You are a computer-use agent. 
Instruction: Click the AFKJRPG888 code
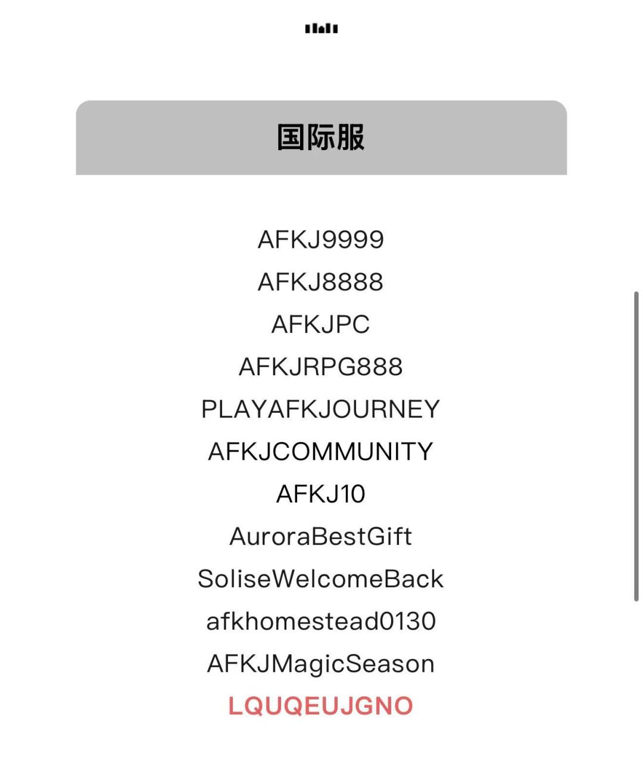321,367
